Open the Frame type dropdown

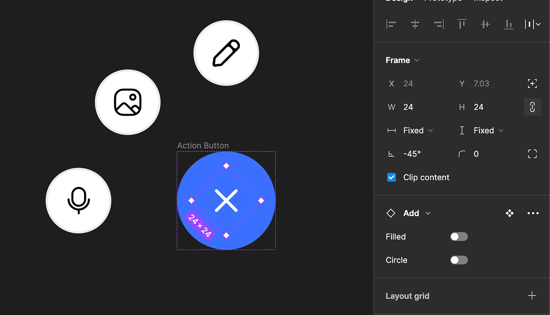pyautogui.click(x=403, y=60)
